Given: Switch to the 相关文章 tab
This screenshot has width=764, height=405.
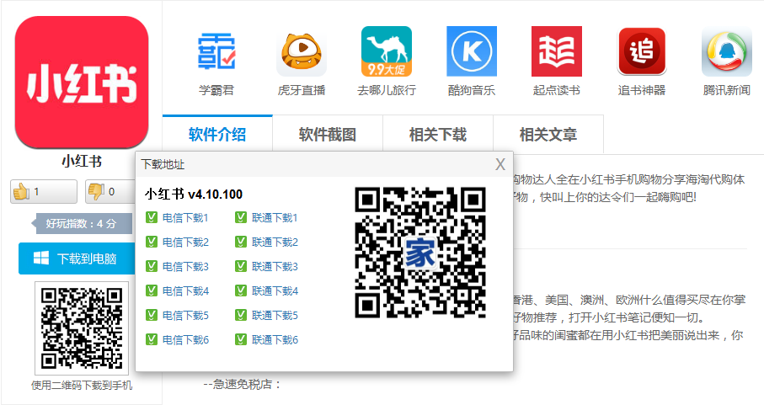Looking at the screenshot, I should (x=548, y=135).
